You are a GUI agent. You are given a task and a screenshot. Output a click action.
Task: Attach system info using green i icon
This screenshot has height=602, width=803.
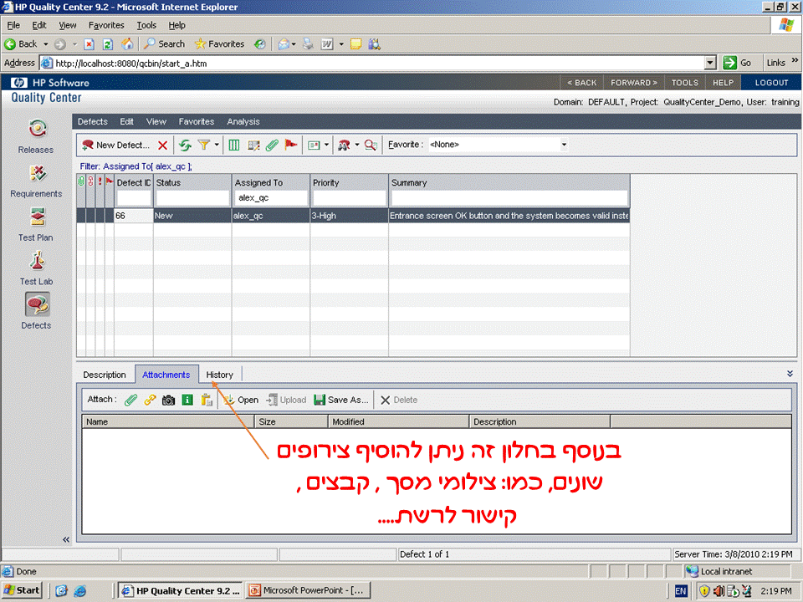pos(187,400)
